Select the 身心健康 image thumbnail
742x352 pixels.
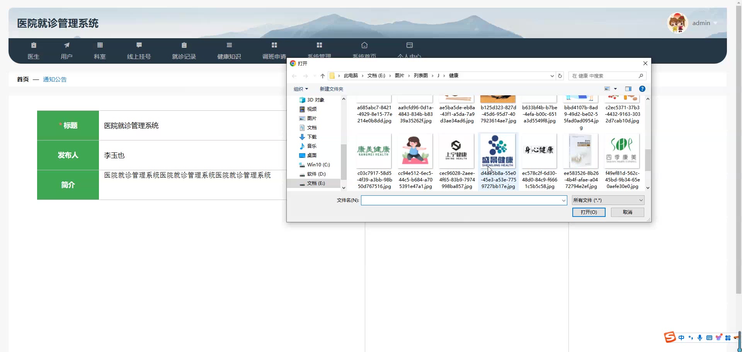click(539, 151)
